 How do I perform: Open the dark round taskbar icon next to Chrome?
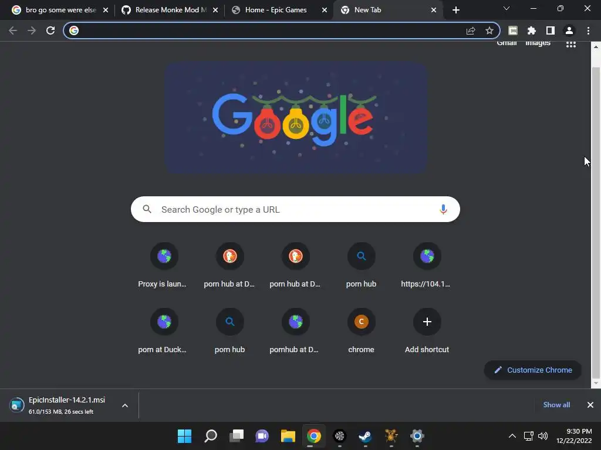click(340, 436)
